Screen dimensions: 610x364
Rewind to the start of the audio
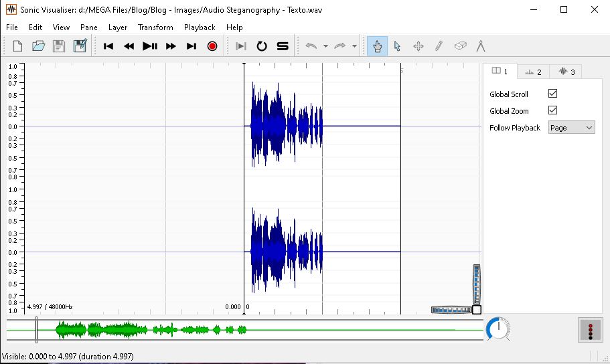108,46
